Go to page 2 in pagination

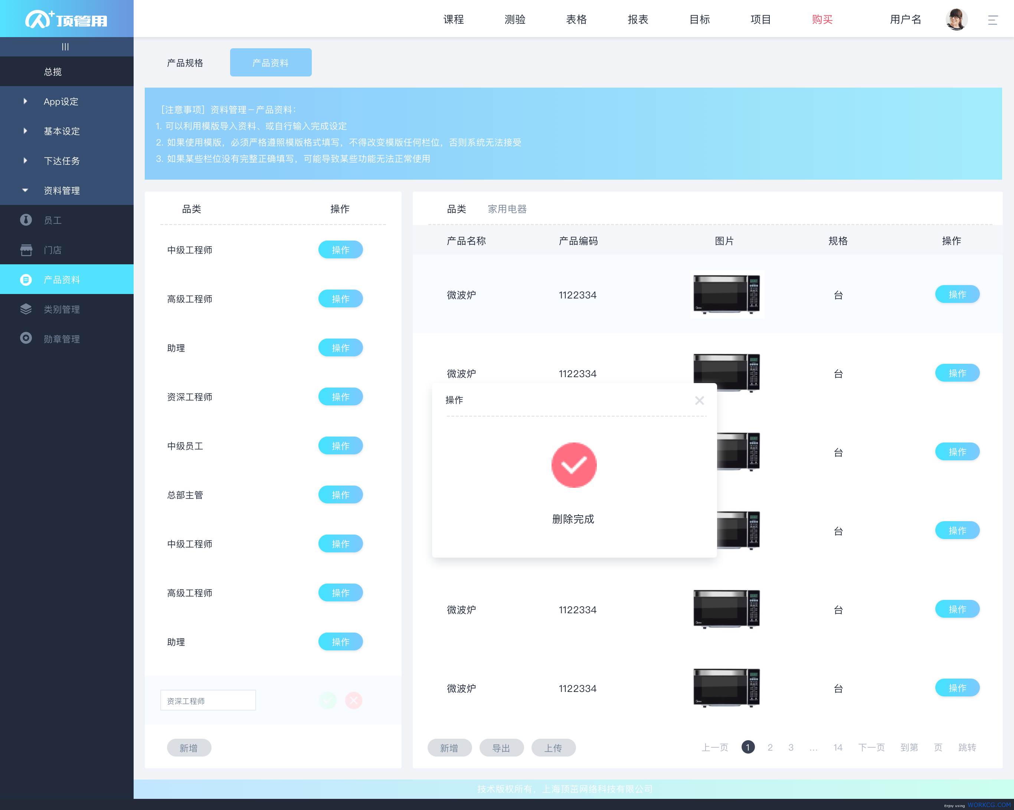(x=770, y=747)
